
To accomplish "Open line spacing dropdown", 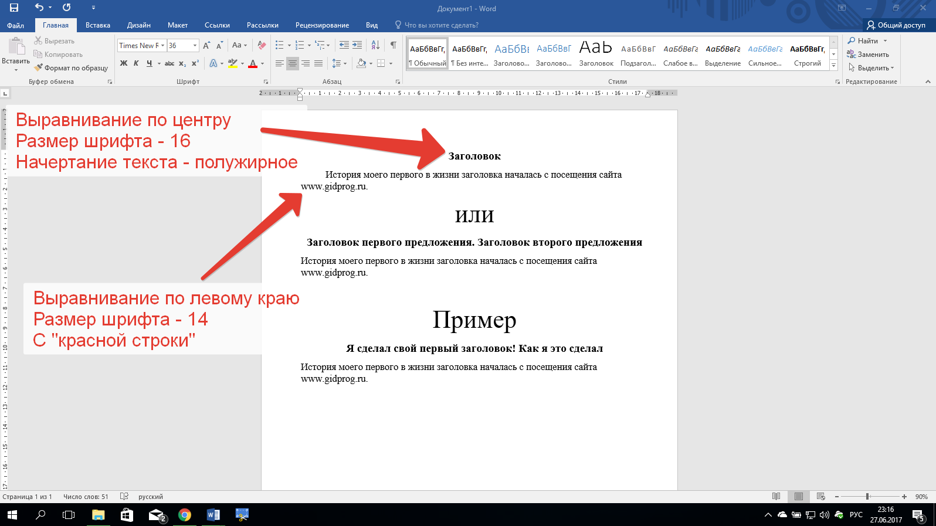I will 340,63.
